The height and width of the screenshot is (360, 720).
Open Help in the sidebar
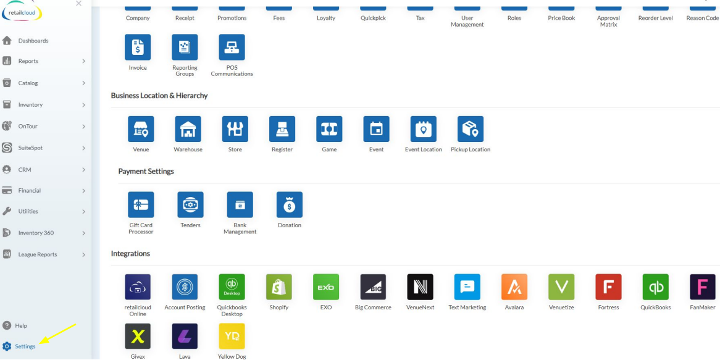21,325
